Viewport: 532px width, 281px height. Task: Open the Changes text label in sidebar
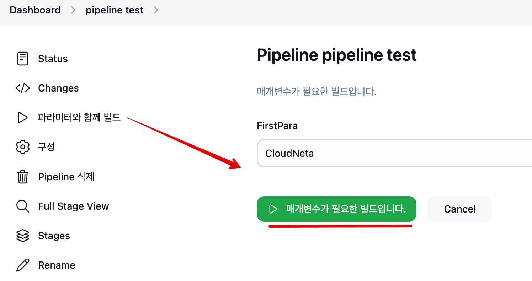[58, 88]
